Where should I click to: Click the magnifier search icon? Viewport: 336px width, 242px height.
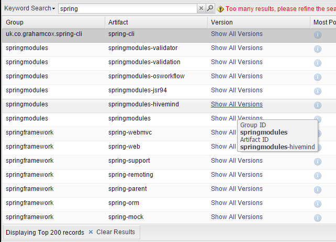(x=210, y=8)
